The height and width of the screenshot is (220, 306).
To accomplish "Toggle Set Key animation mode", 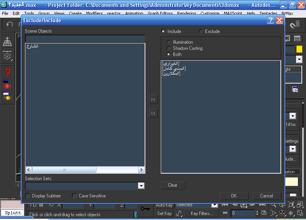I will click(x=164, y=213).
